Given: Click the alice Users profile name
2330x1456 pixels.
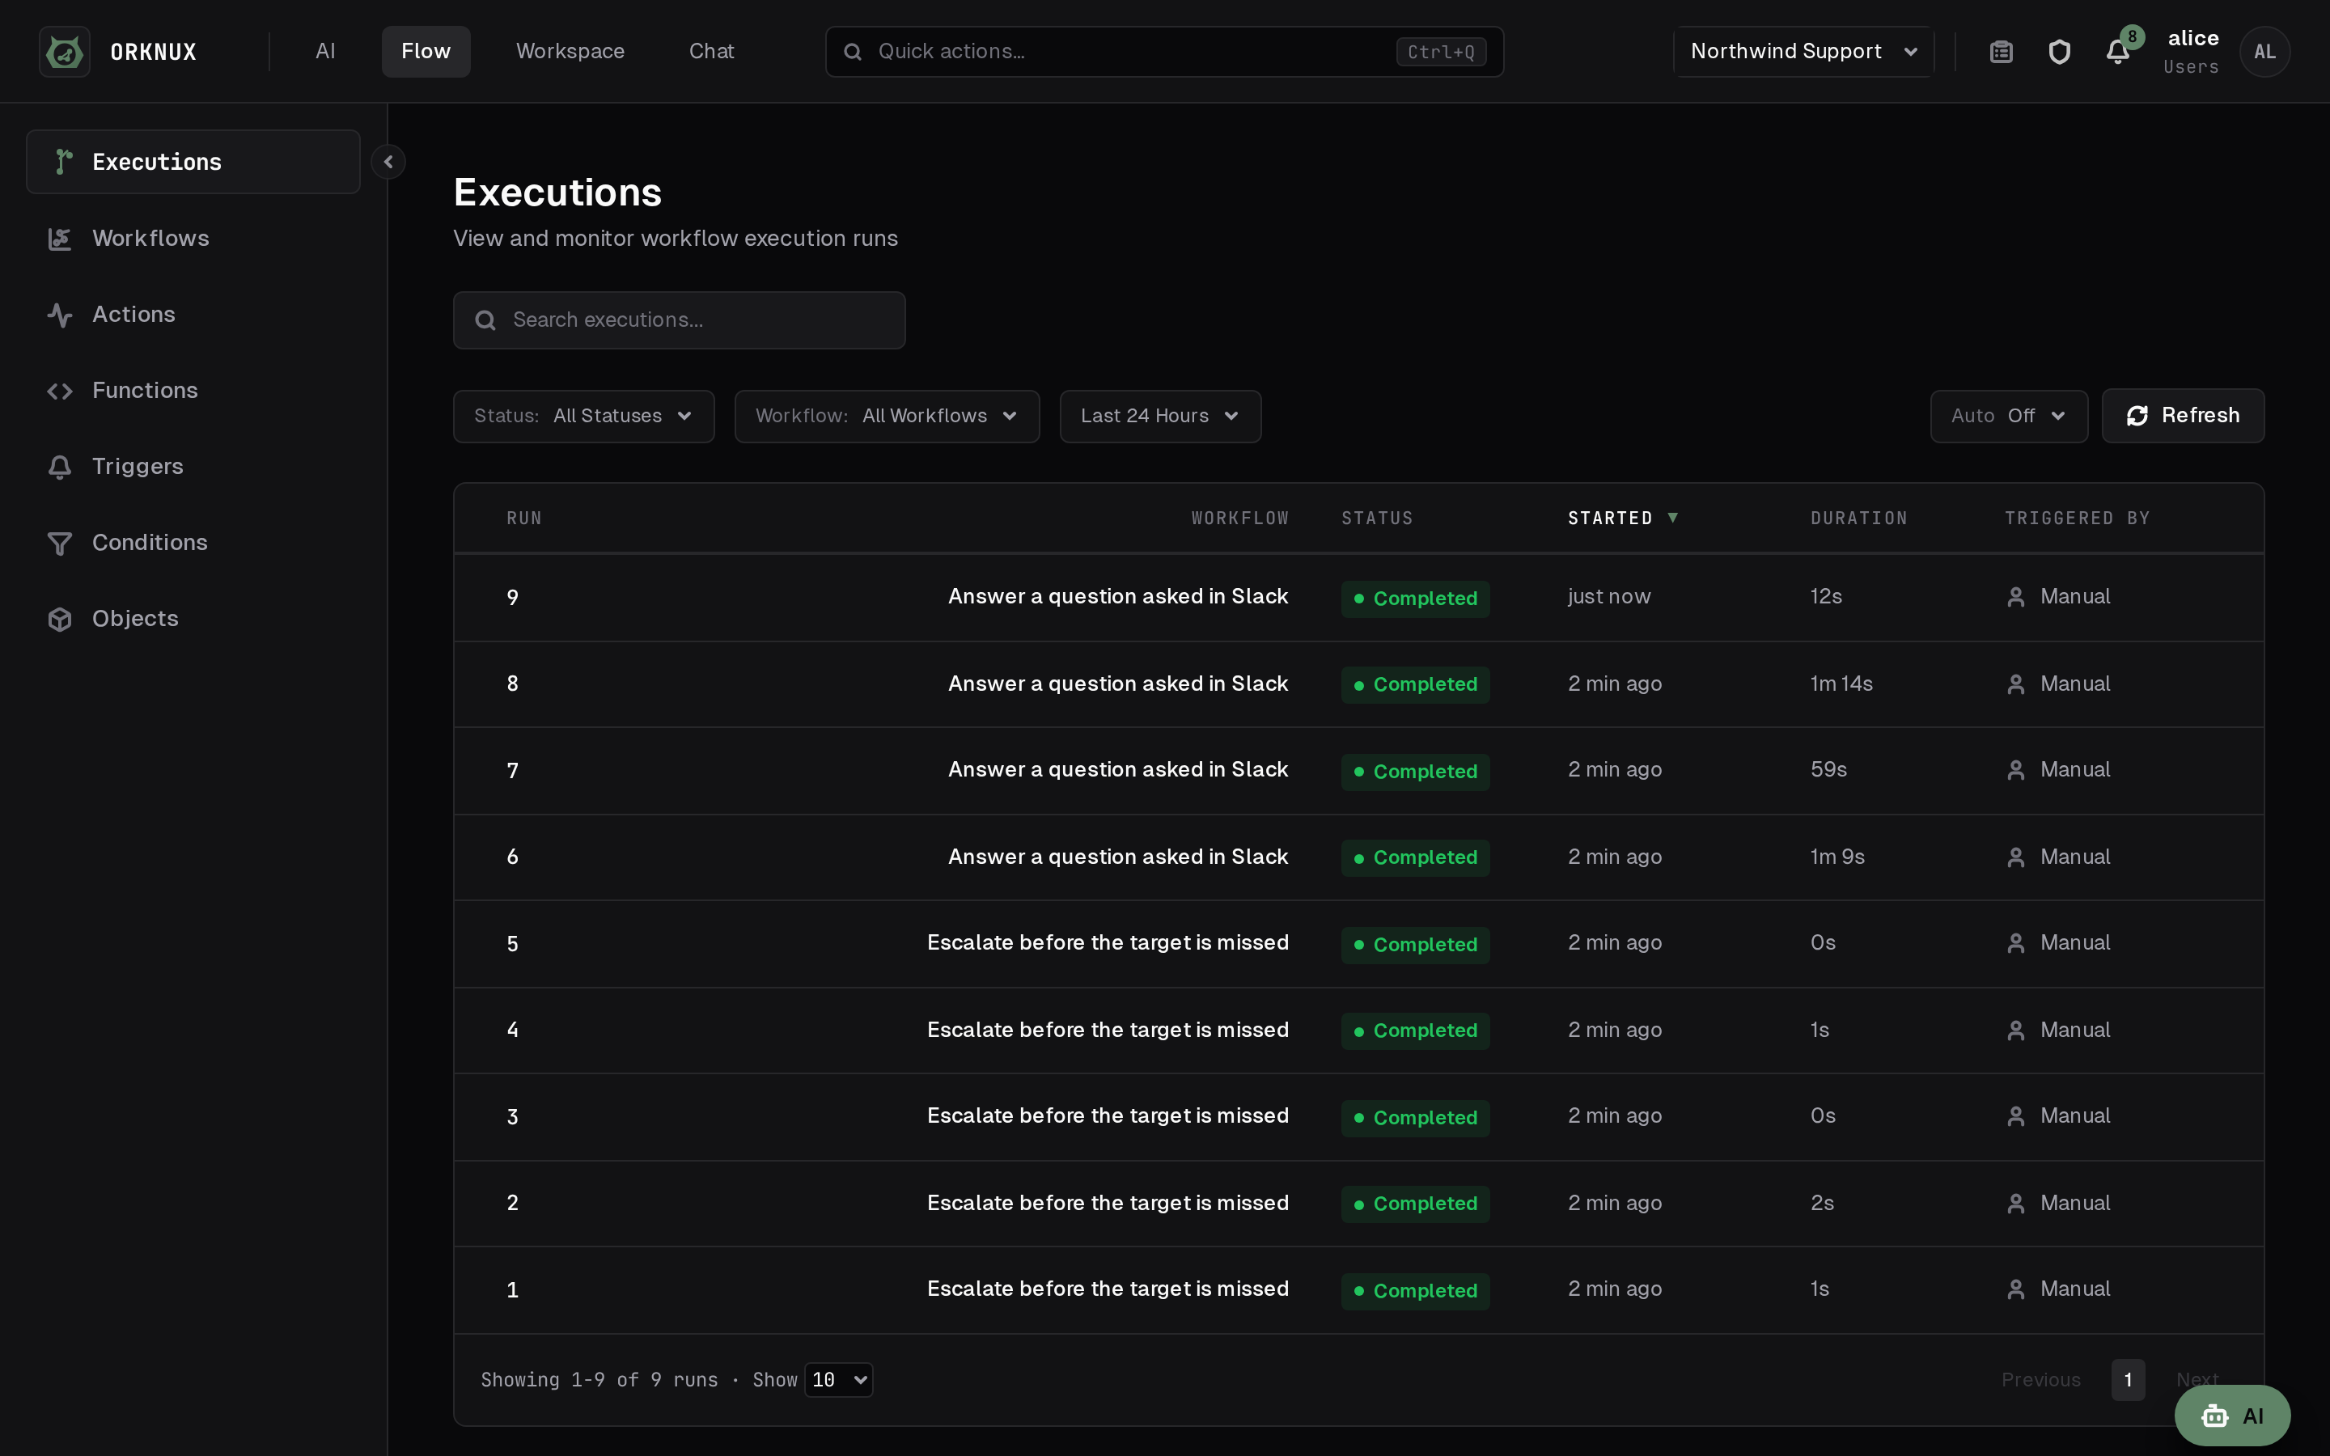Looking at the screenshot, I should (2190, 52).
